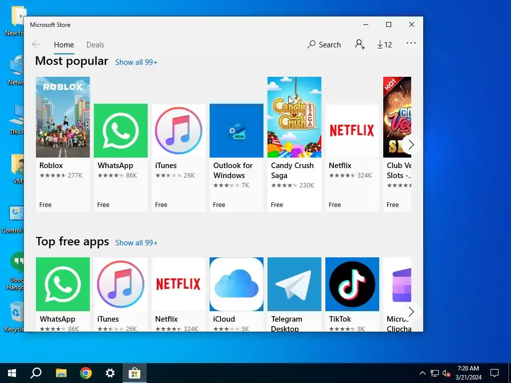The height and width of the screenshot is (383, 511).
Task: Click the 'TikTok' title text
Action: [340, 319]
